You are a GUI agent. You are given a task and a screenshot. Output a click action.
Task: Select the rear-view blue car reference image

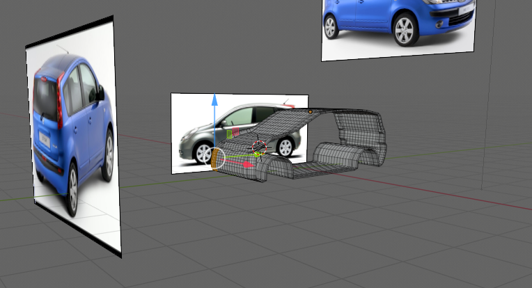pos(75,135)
